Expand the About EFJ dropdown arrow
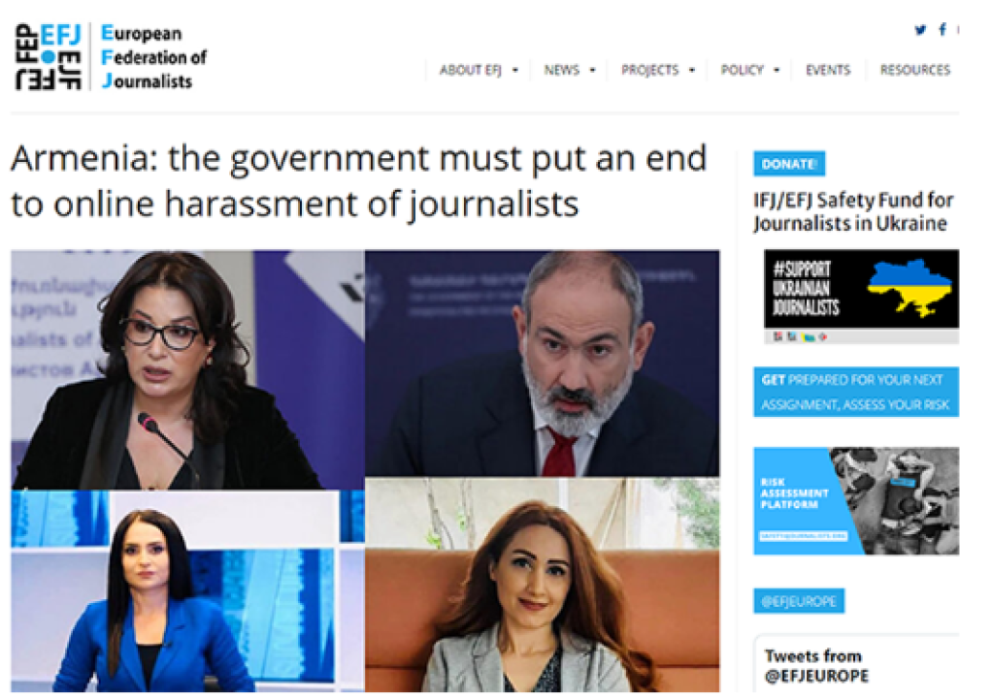993x698 pixels. pyautogui.click(x=514, y=70)
